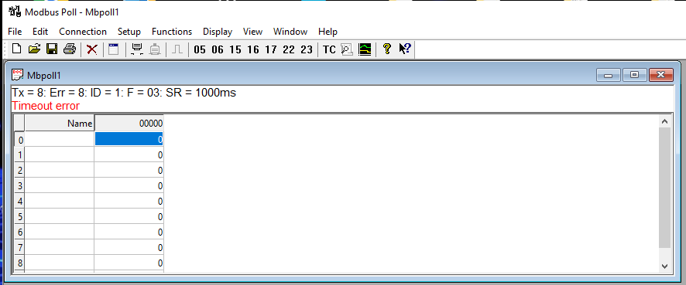
Task: Save with the floppy disk icon
Action: click(52, 49)
